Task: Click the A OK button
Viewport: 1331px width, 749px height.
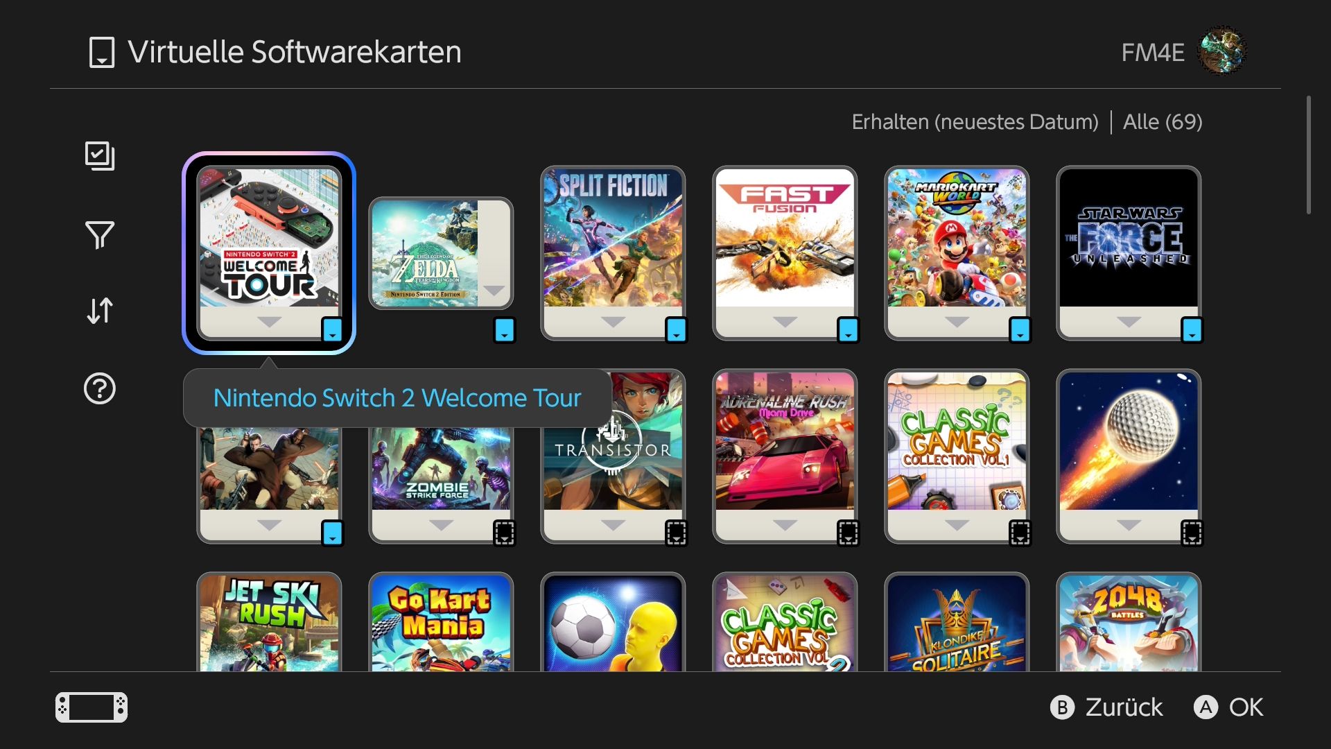Action: click(x=1228, y=707)
